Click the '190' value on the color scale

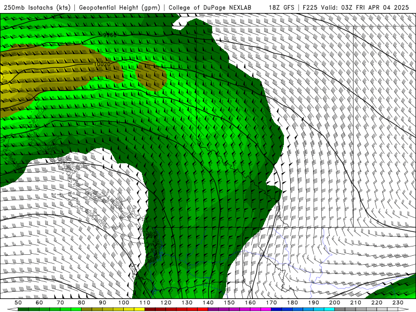pos(314,303)
